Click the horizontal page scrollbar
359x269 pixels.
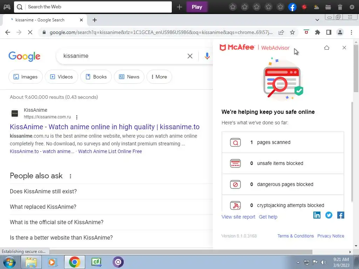pos(181,252)
